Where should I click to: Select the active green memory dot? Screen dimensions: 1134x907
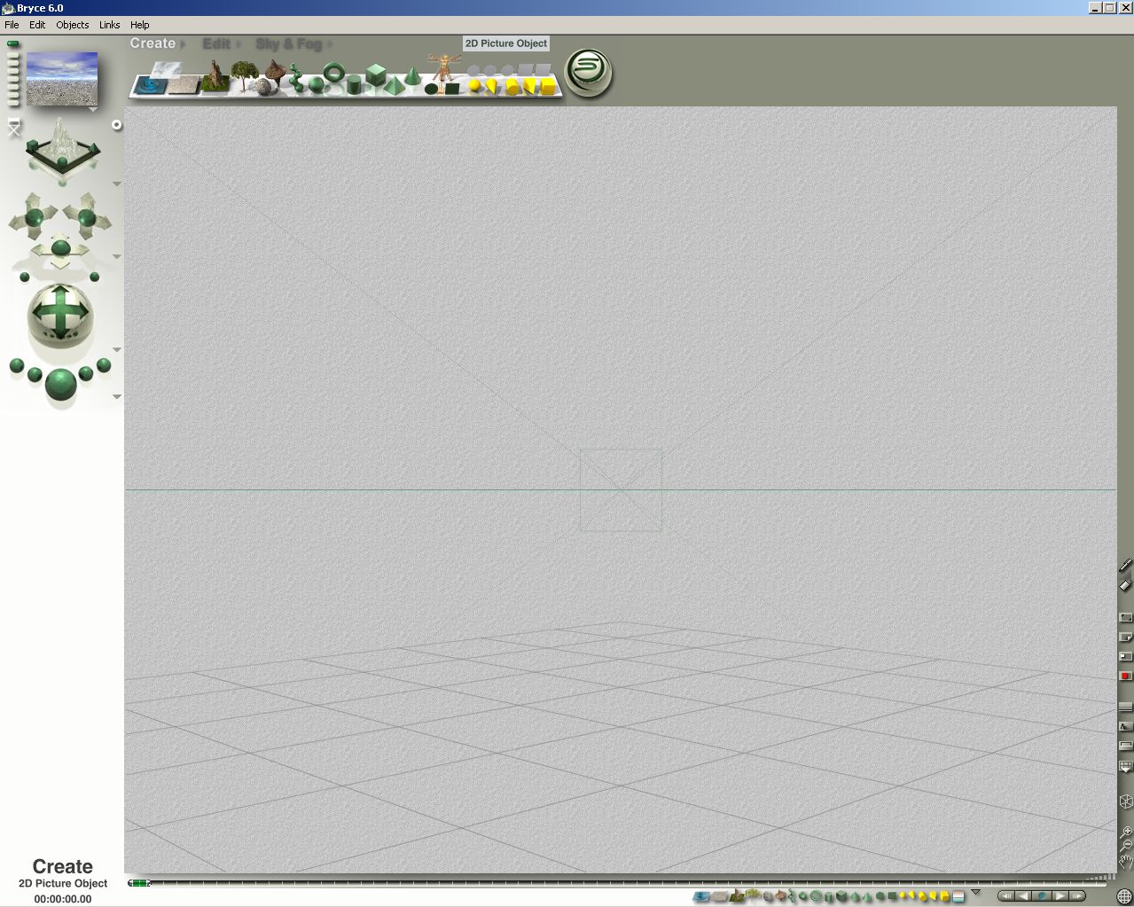pos(12,43)
